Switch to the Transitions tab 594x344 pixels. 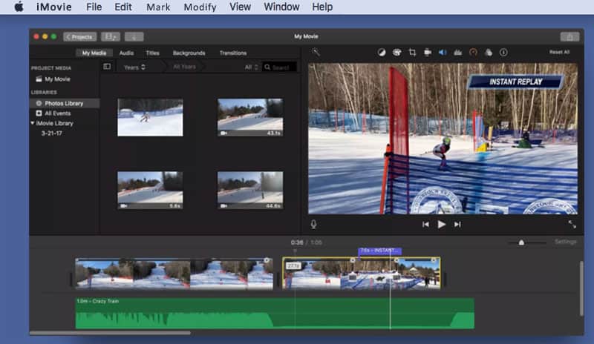[233, 53]
